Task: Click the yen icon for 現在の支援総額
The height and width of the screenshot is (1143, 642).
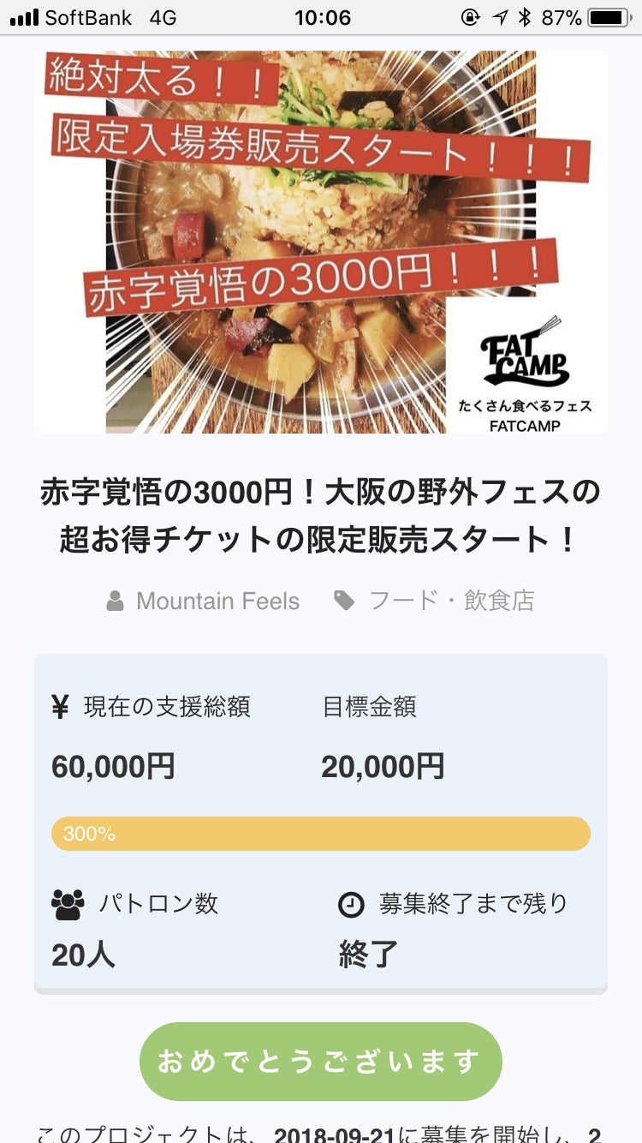Action: pyautogui.click(x=60, y=707)
